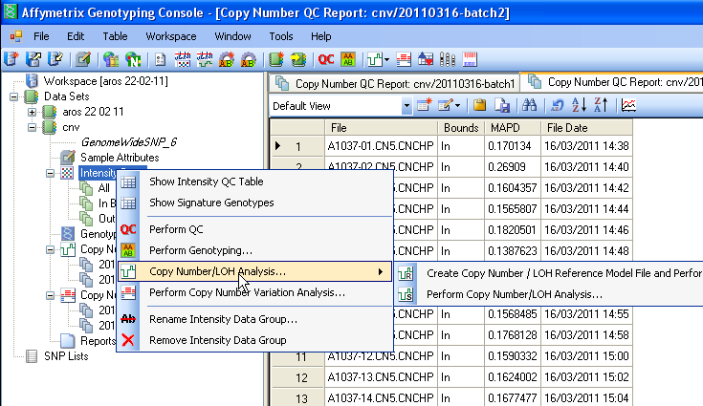The width and height of the screenshot is (703, 406).
Task: Choose Create Copy Number / LOH Reference Model File submenu item
Action: pyautogui.click(x=549, y=273)
